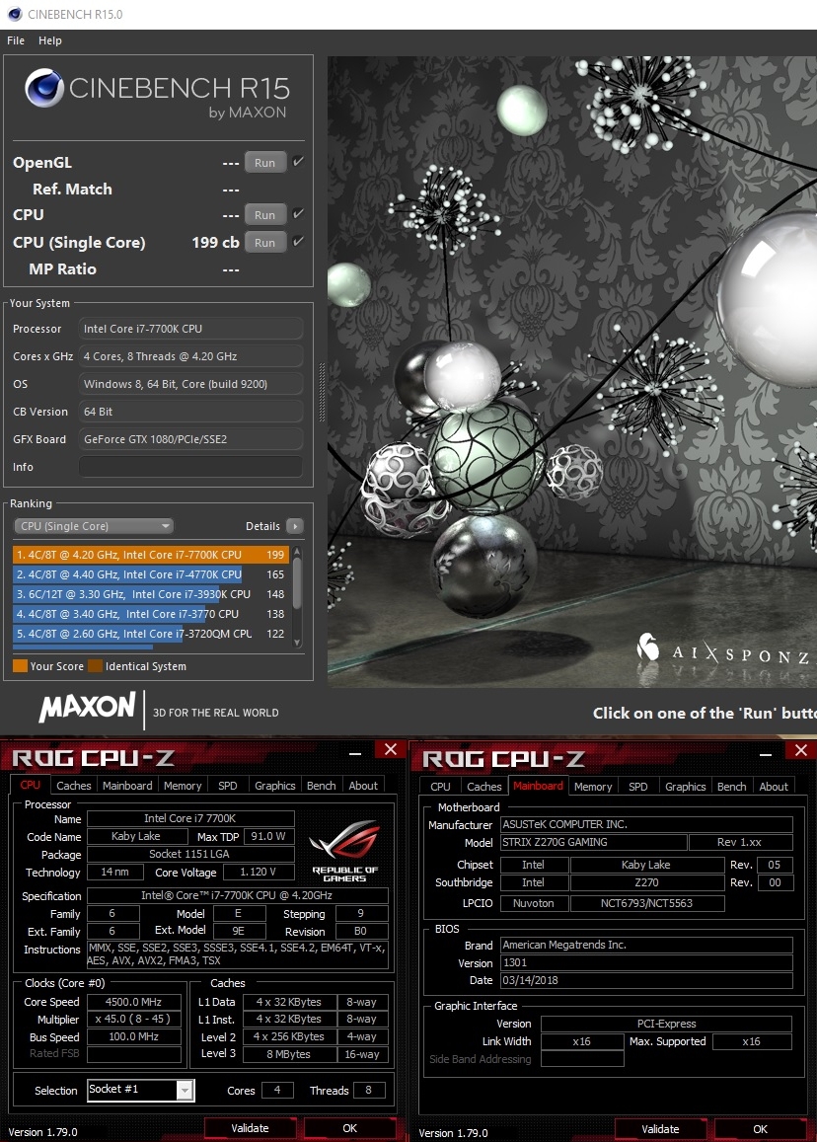This screenshot has width=817, height=1142.
Task: Switch to SPD tab in right CPU-Z window
Action: 637,787
